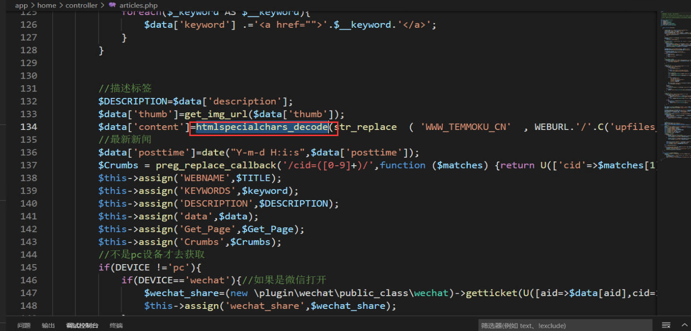Click the PHP elephant icon in the breadcrumb
The height and width of the screenshot is (331, 691).
point(112,5)
